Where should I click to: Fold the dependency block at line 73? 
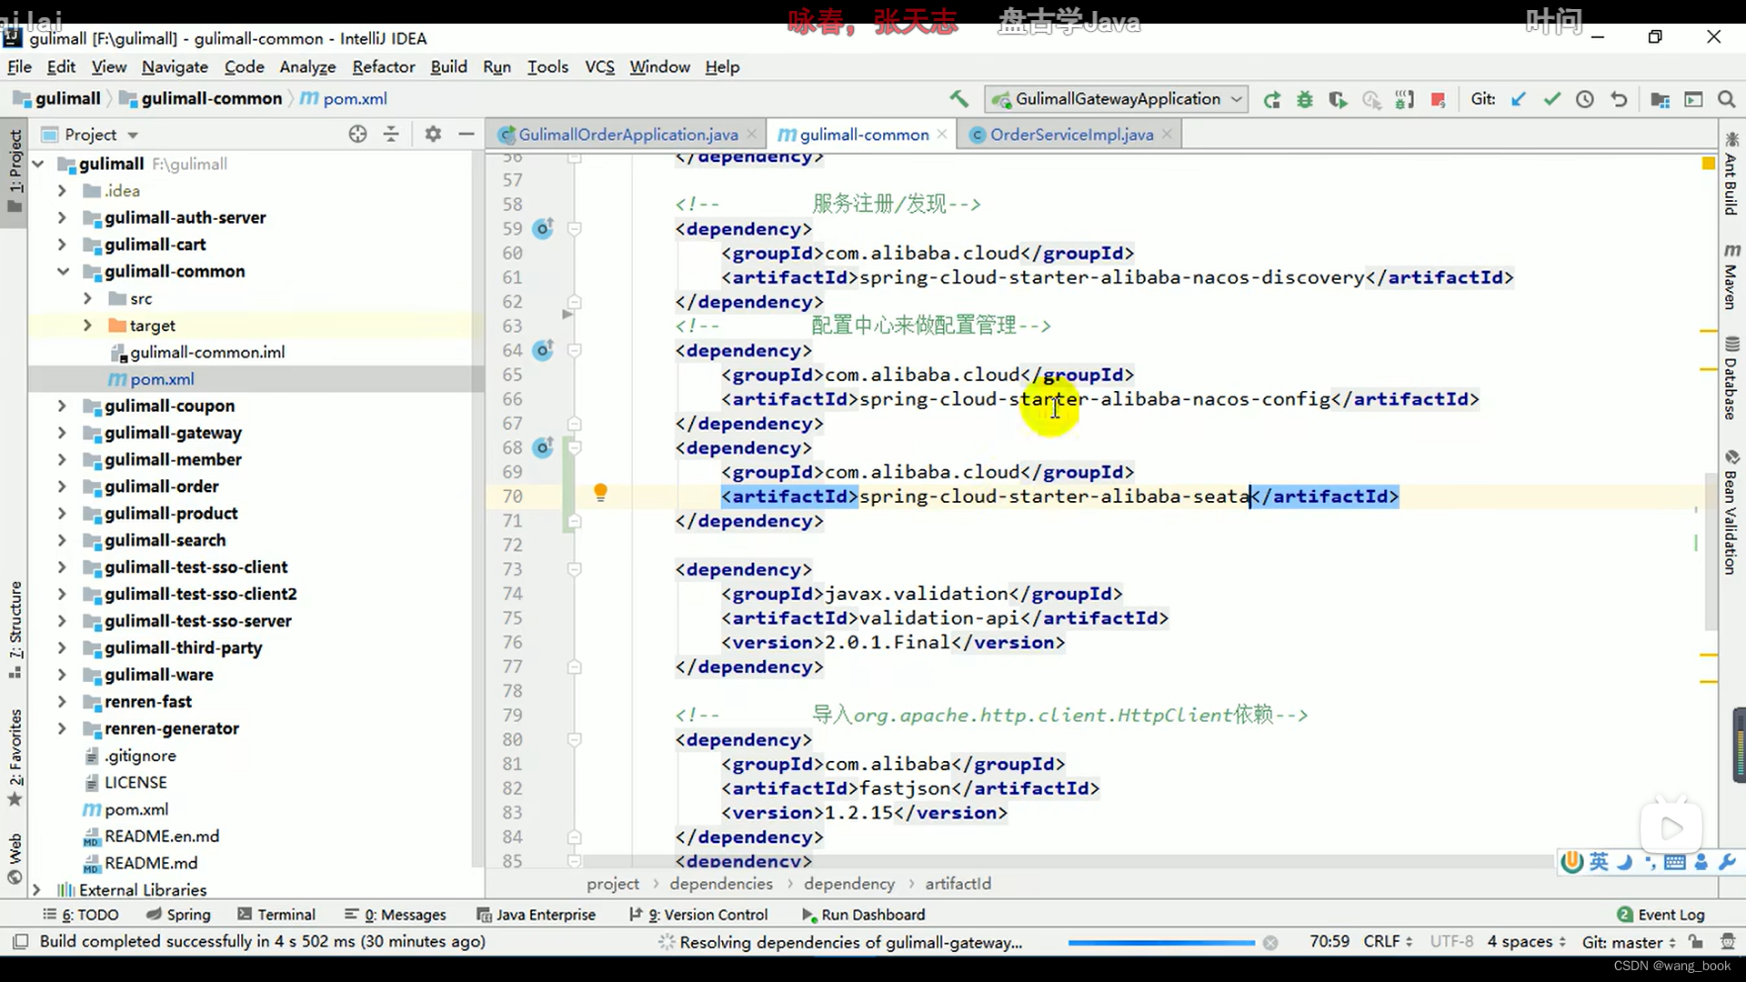pos(575,569)
